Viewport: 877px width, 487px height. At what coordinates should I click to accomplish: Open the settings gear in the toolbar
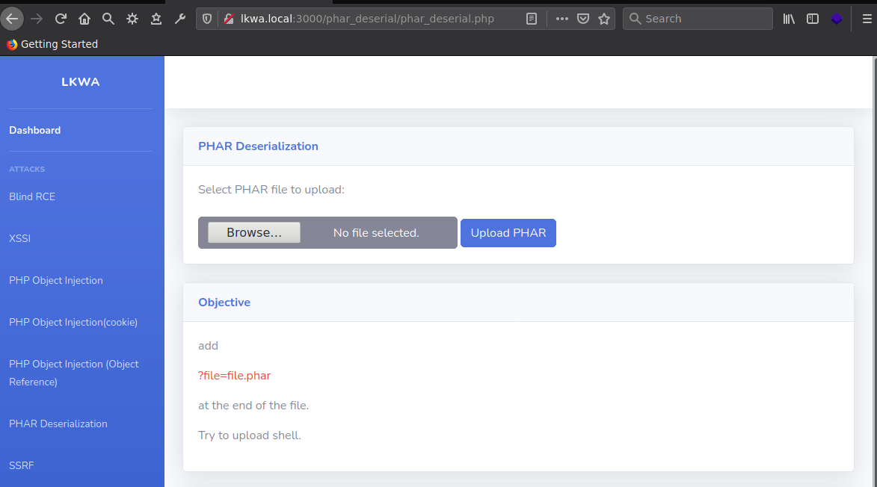point(132,18)
